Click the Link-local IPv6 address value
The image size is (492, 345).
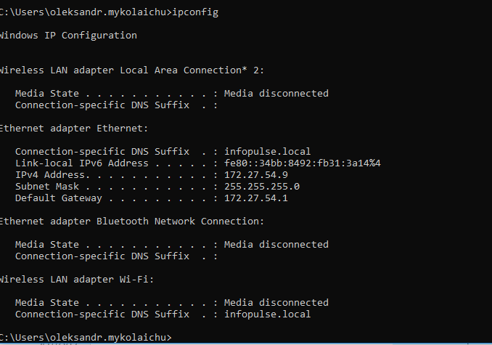(302, 163)
